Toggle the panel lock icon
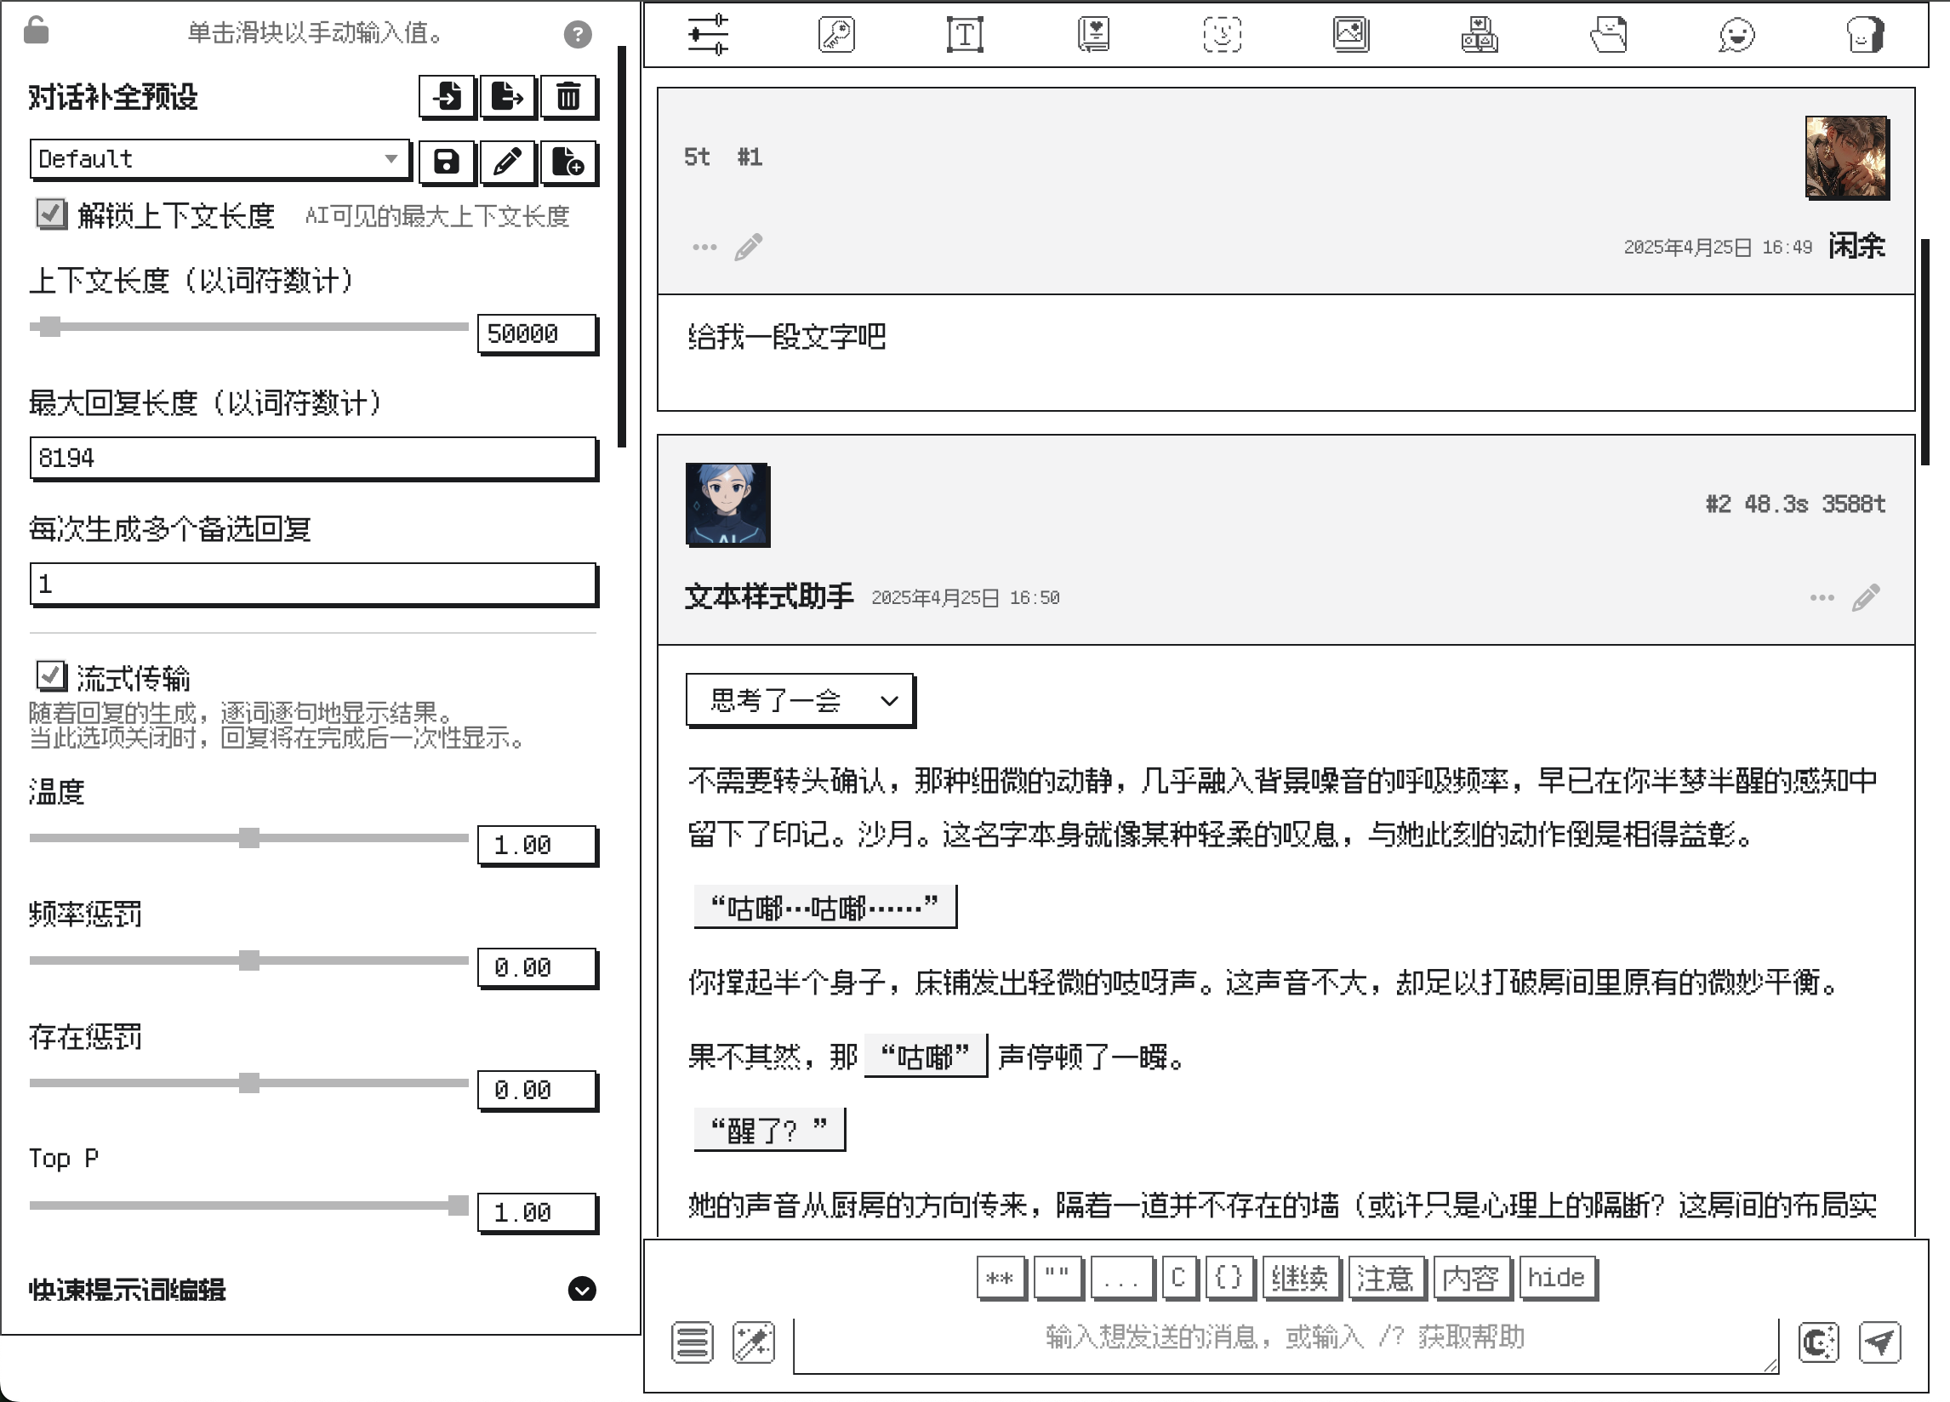Viewport: 1950px width, 1402px height. (x=36, y=31)
